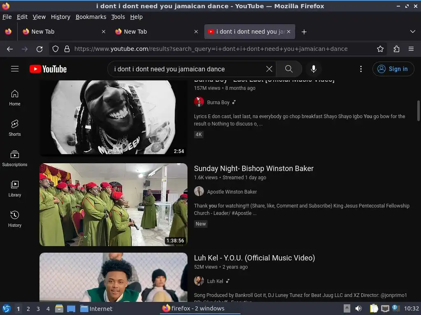Screen dimensions: 421x315
Task: Reload the page with the refresh icon
Action: 39,49
